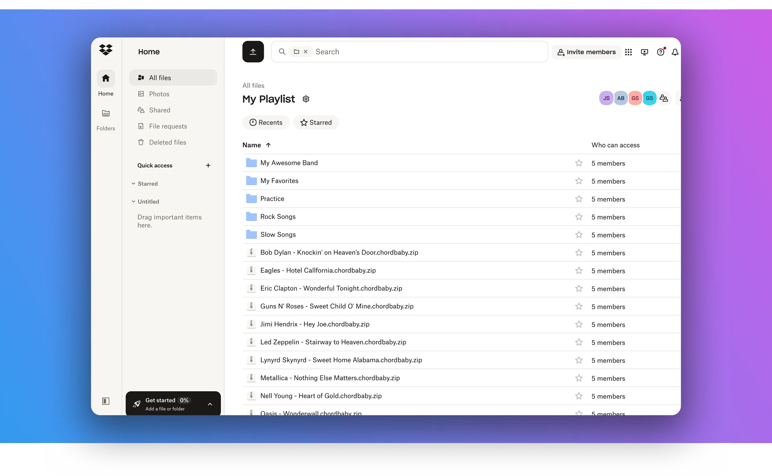
Task: Select All files in sidebar
Action: (x=173, y=78)
